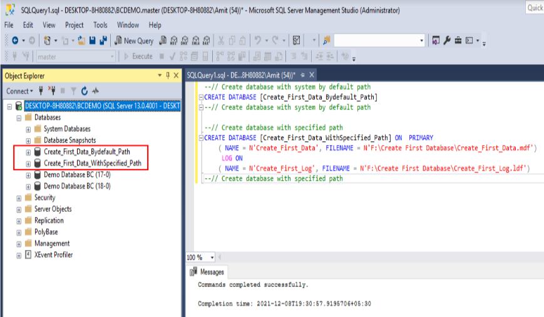The width and height of the screenshot is (544, 317).
Task: Click the Analysis Services XMLA Query icon
Action: [196, 41]
